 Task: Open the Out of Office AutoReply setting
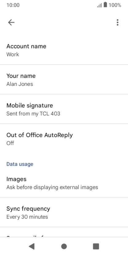64,138
